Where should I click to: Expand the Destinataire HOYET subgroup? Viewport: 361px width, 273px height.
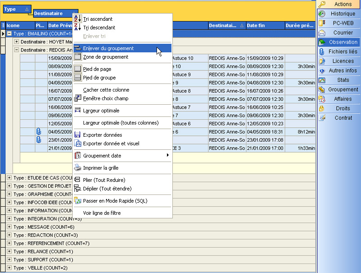tap(17, 42)
